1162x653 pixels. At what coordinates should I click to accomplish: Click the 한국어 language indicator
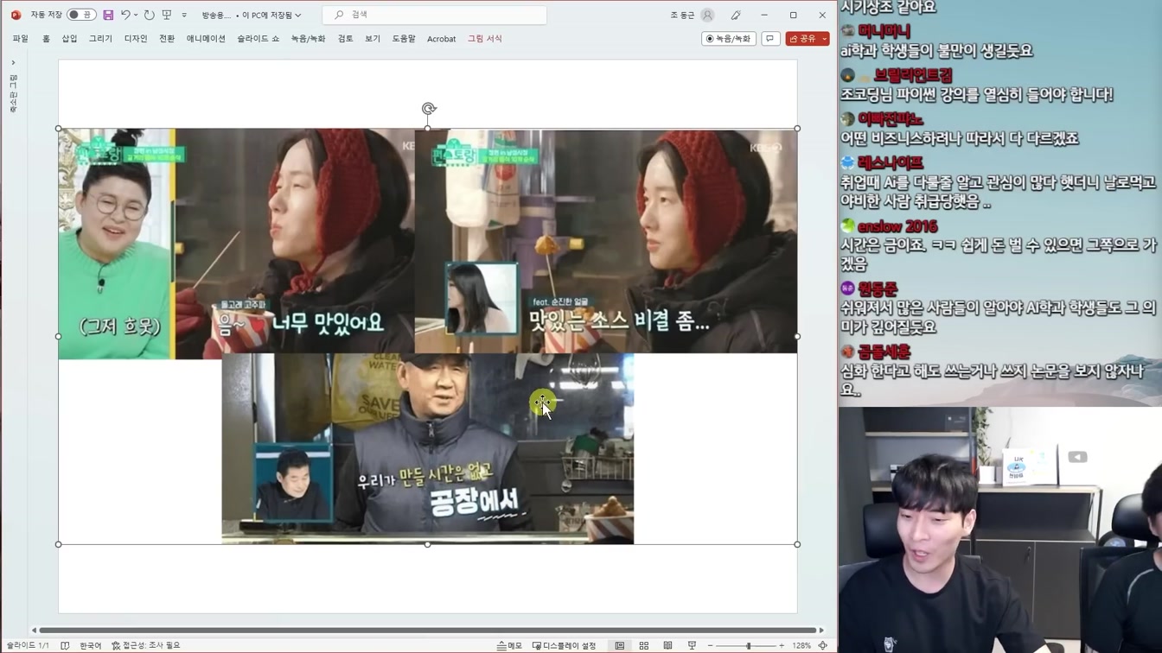[x=90, y=645]
